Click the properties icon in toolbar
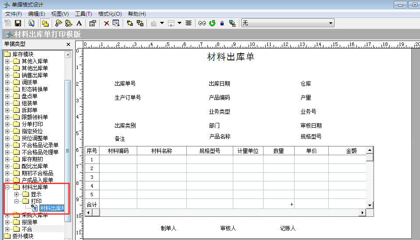This screenshot has width=420, height=240. point(93,23)
